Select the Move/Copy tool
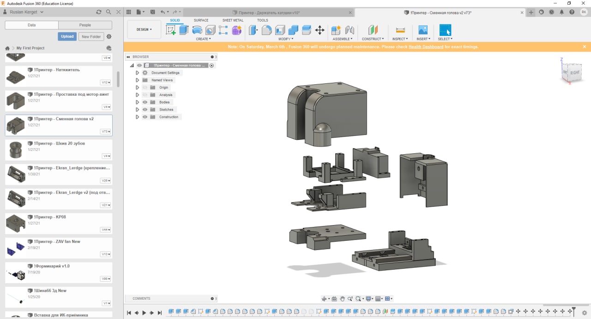The image size is (591, 319). point(320,30)
